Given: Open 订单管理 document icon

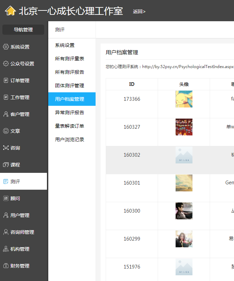Looking at the screenshot, I should click(6, 81).
